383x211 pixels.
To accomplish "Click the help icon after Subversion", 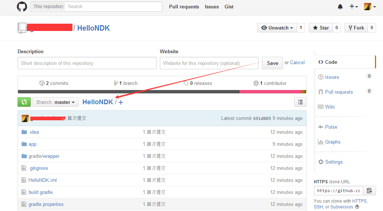I will [357, 207].
